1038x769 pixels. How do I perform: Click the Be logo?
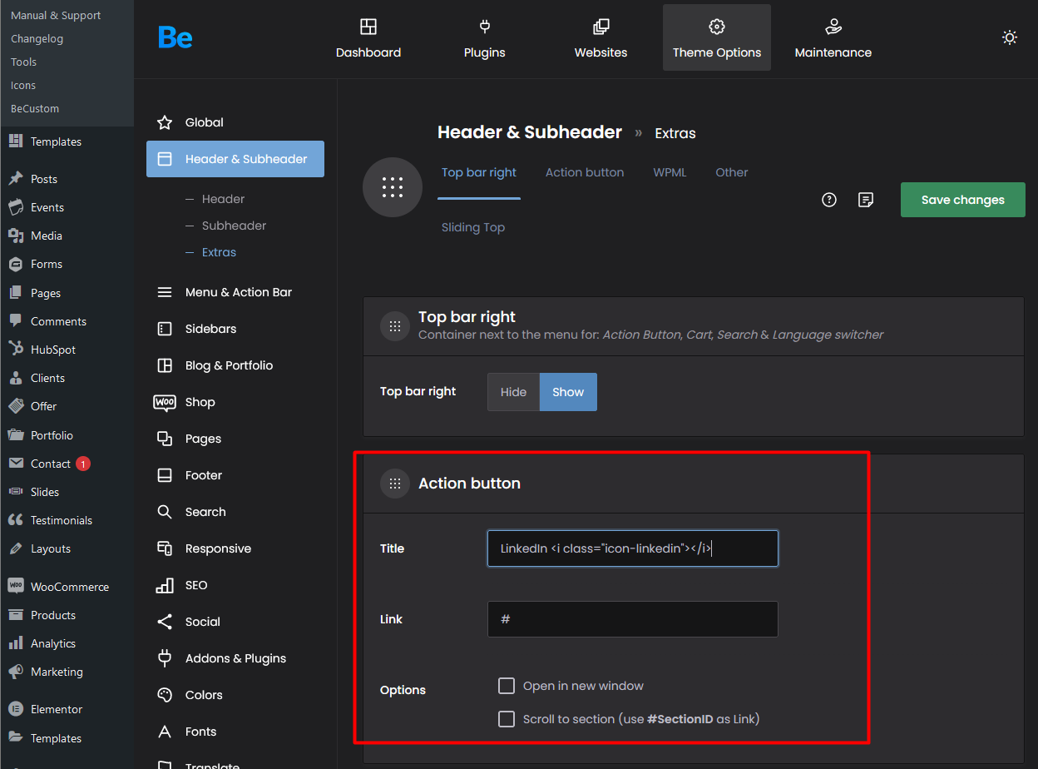tap(175, 38)
